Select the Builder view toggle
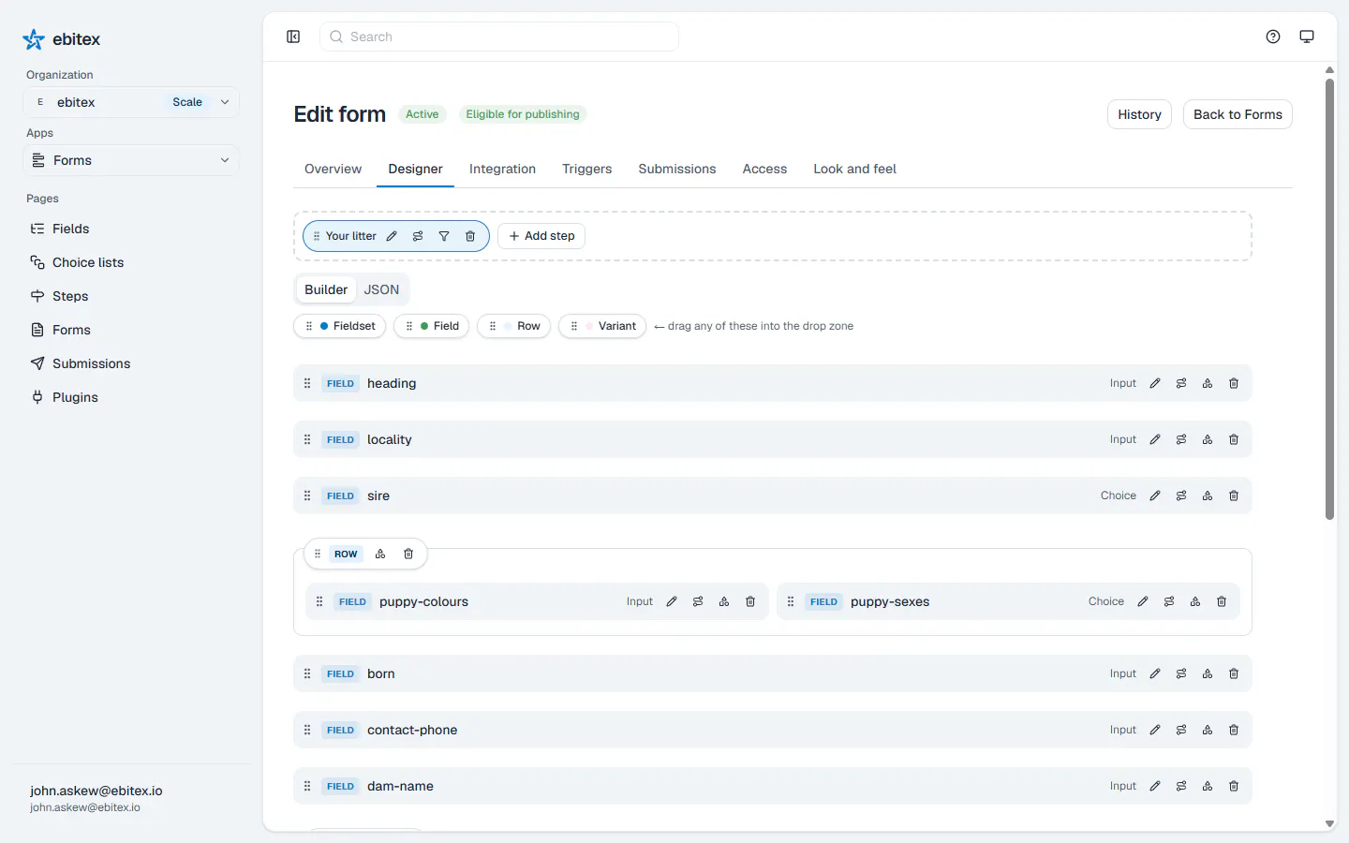The width and height of the screenshot is (1349, 843). pos(326,289)
